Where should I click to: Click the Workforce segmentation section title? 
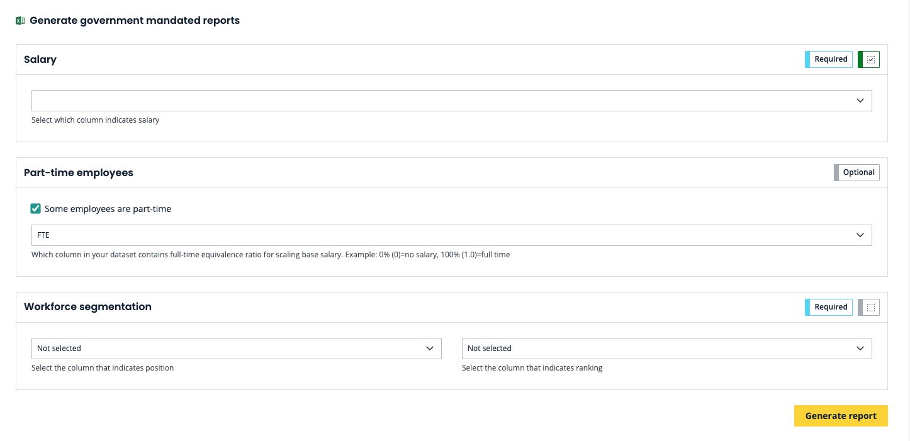tap(87, 307)
